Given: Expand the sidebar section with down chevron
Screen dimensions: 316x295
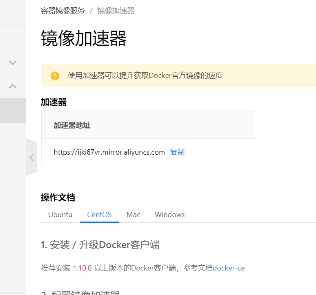Looking at the screenshot, I should click(13, 62).
